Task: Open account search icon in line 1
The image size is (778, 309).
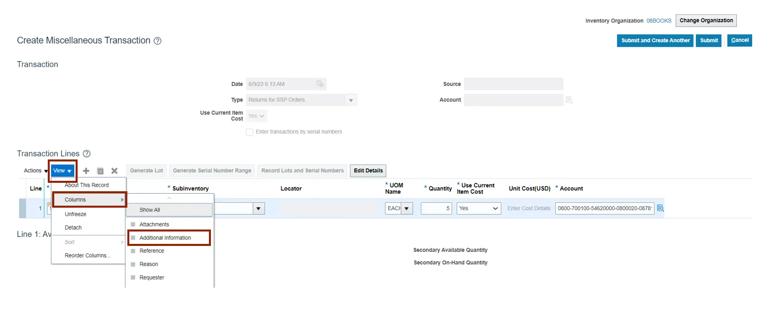Action: point(660,208)
